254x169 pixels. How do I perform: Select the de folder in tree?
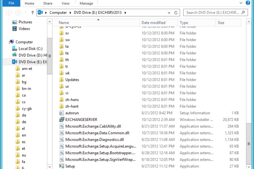[x=24, y=122]
